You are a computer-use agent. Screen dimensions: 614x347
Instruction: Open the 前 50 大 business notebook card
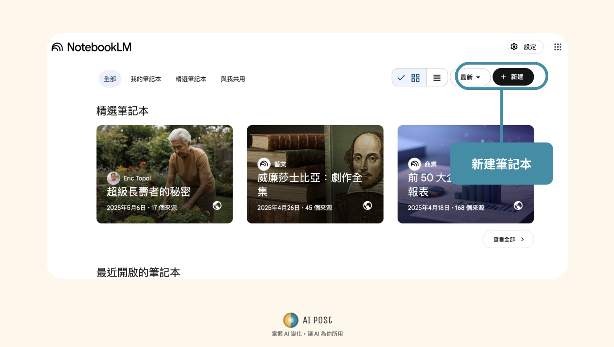point(466,174)
